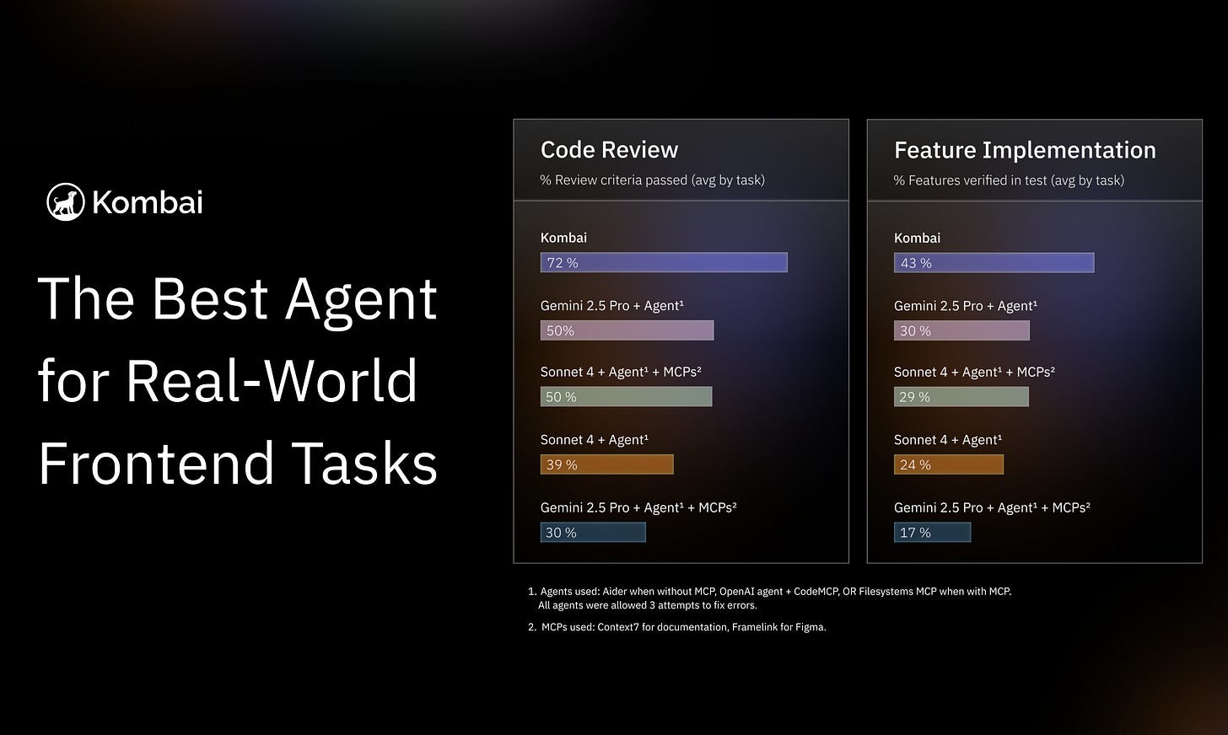Click 'Gemini 2.5 Pro + Agent¹' label in Feature Implementation
This screenshot has width=1228, height=735.
(966, 306)
